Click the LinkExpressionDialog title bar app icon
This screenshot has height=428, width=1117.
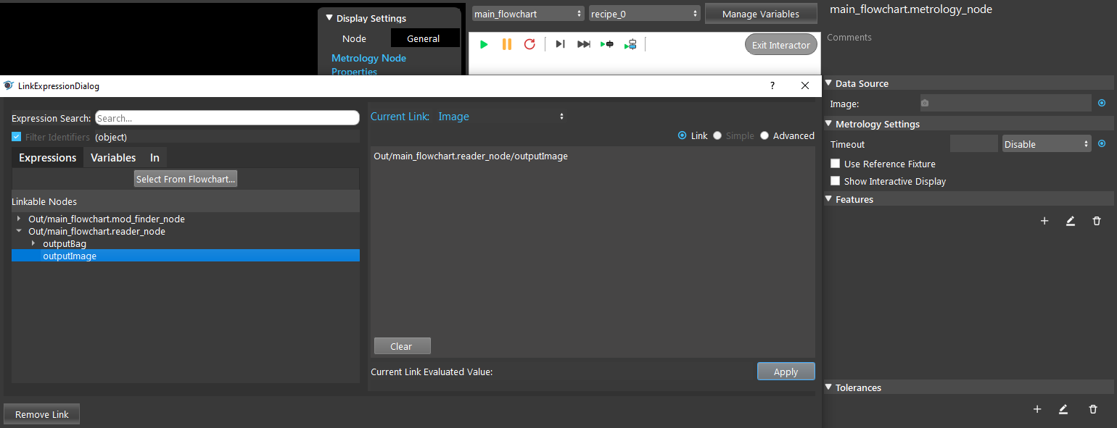(9, 85)
